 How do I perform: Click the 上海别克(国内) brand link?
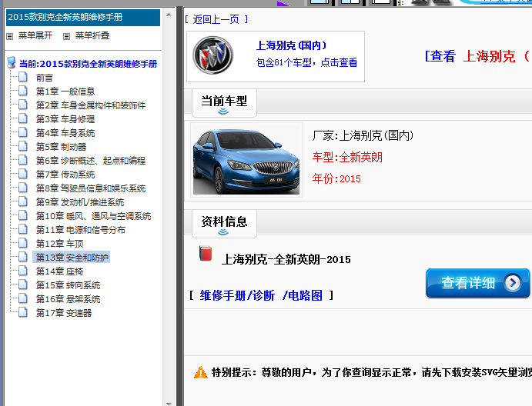(x=292, y=45)
